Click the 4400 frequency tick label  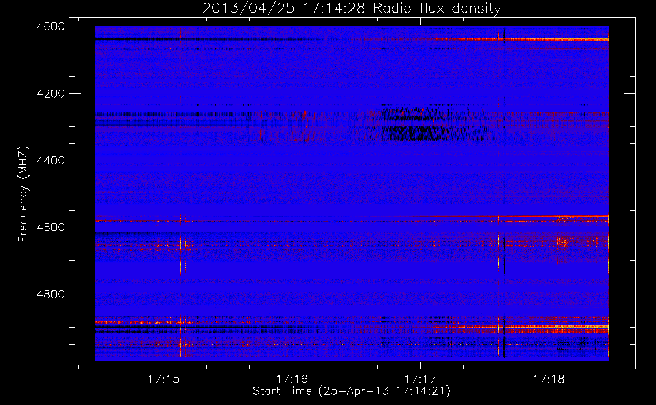(51, 160)
